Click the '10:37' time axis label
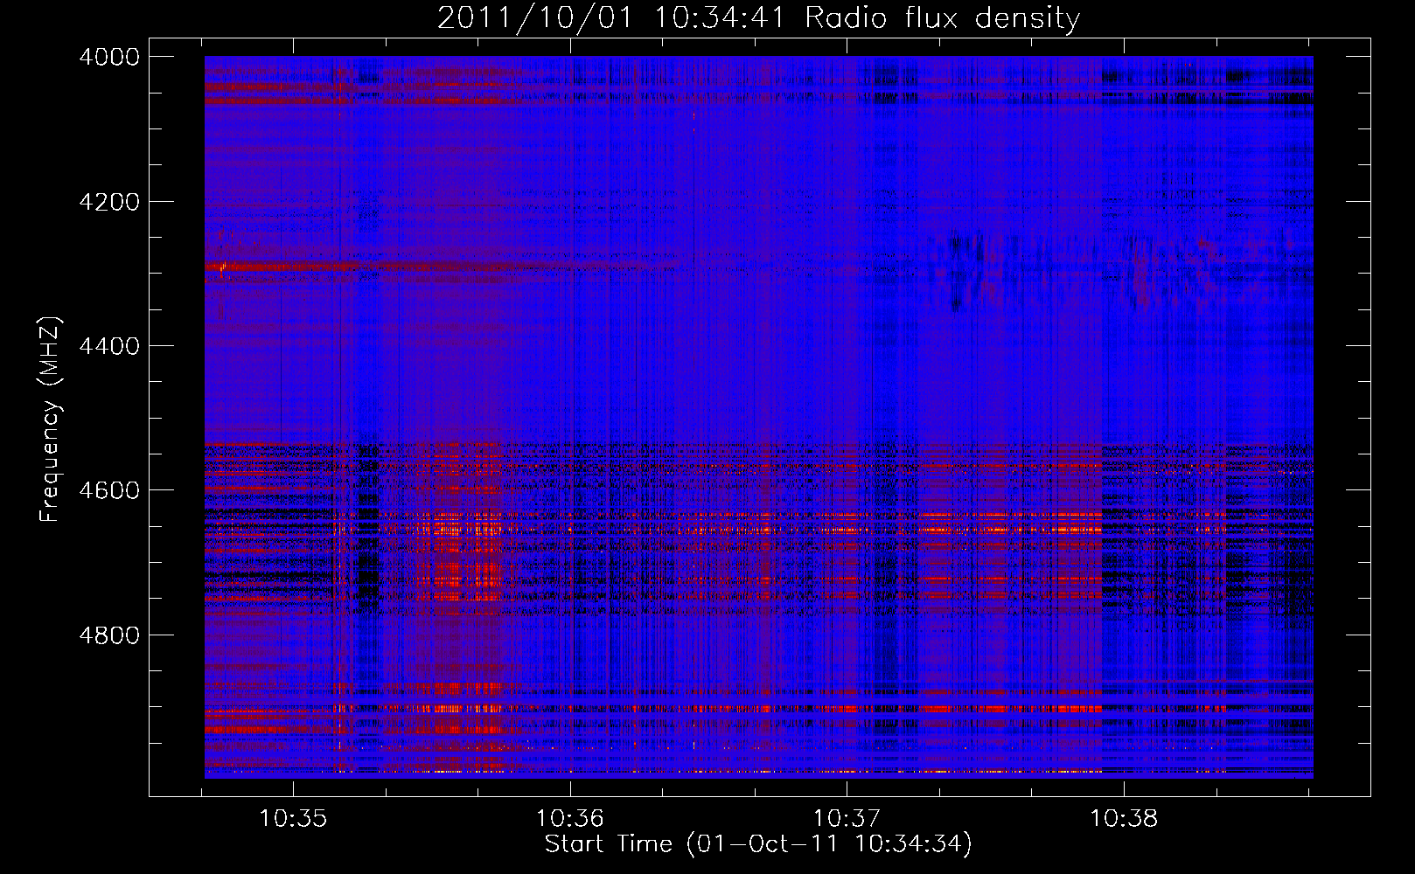The width and height of the screenshot is (1415, 874). pyautogui.click(x=847, y=819)
